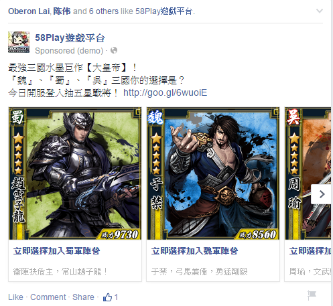Click the 趙雲子龍 Shu card image
333x306 pixels.
(x=75, y=173)
